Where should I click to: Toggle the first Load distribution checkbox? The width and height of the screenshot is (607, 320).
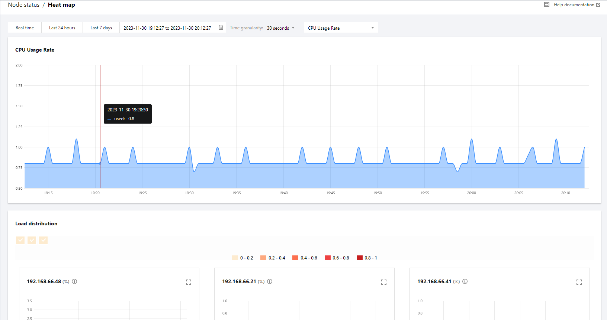coord(20,240)
